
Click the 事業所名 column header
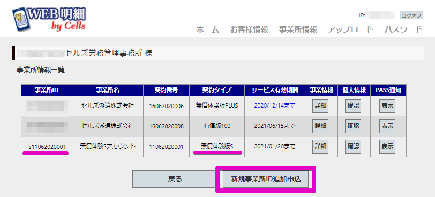pyautogui.click(x=108, y=90)
